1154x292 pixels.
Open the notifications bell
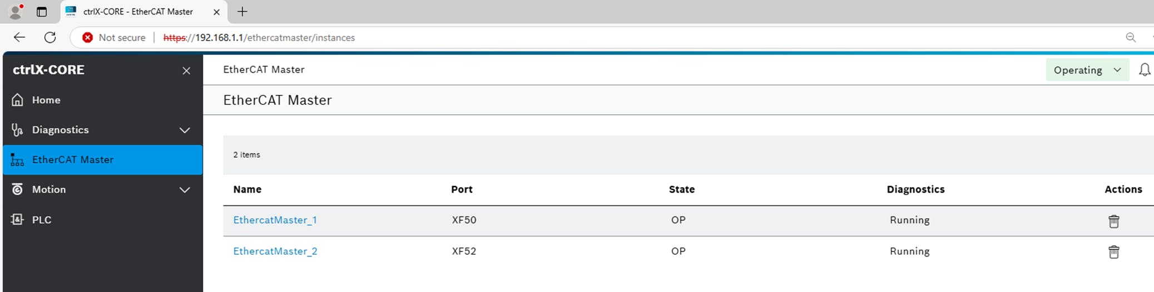click(x=1145, y=70)
